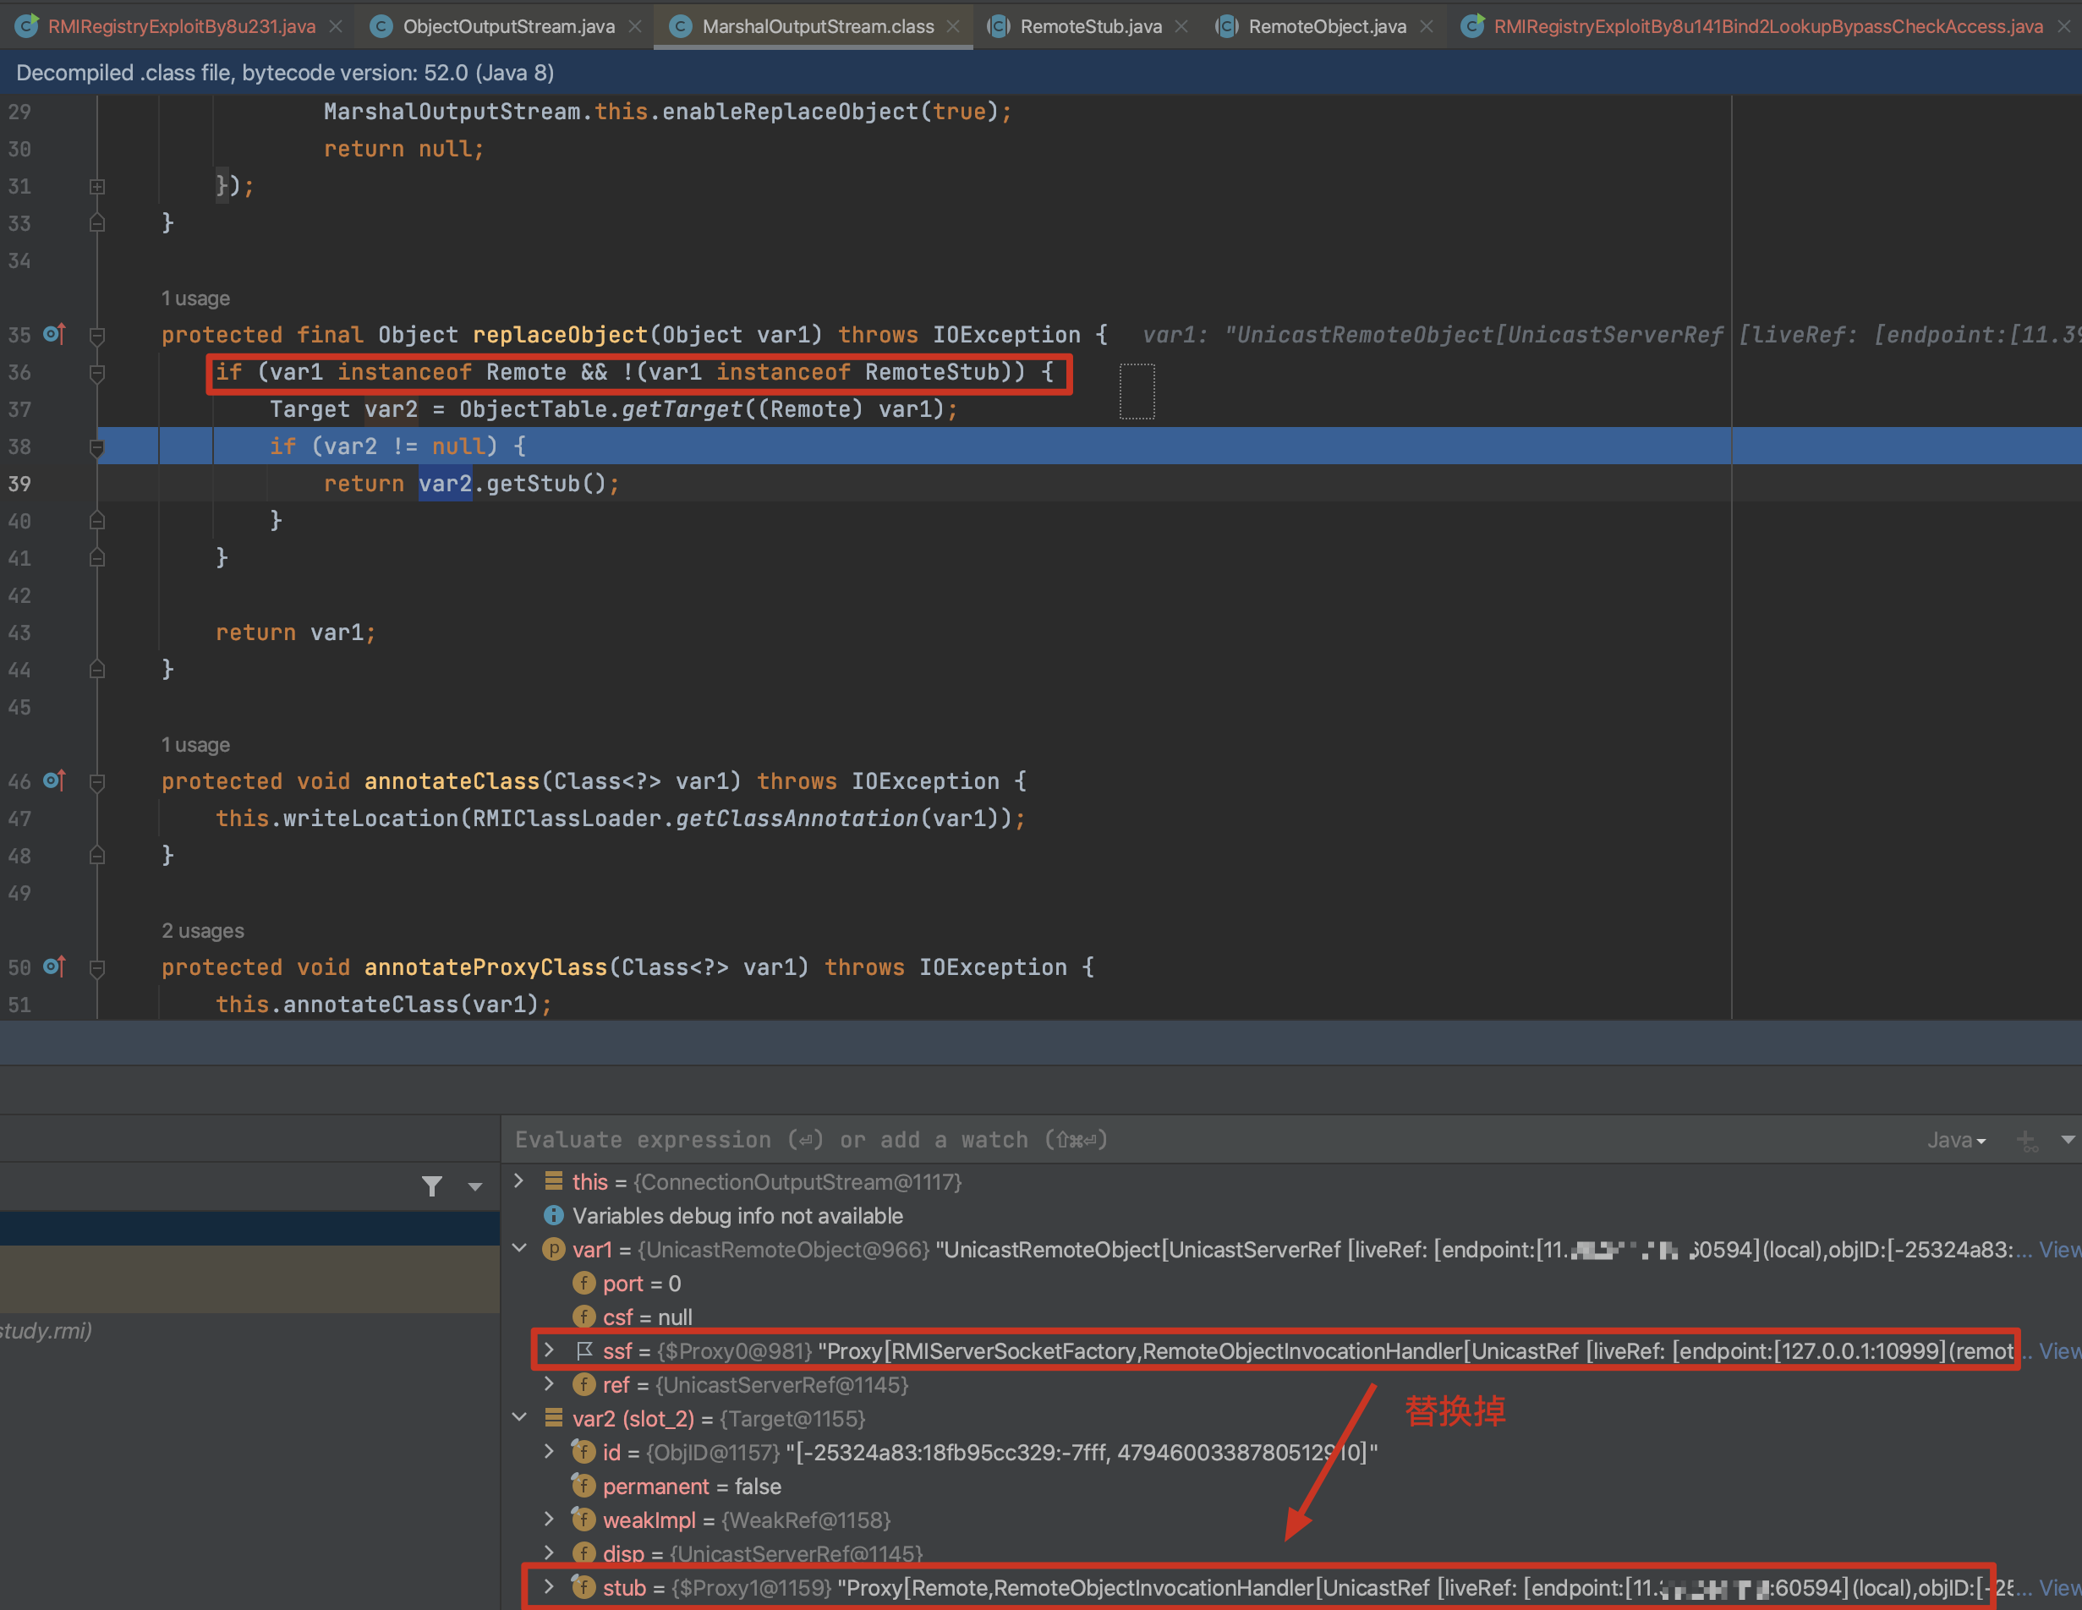Collapse the var1 UnicastRemoteObject node
2082x1610 pixels.
(518, 1249)
